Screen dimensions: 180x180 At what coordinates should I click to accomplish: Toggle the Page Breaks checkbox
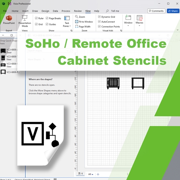(47, 18)
